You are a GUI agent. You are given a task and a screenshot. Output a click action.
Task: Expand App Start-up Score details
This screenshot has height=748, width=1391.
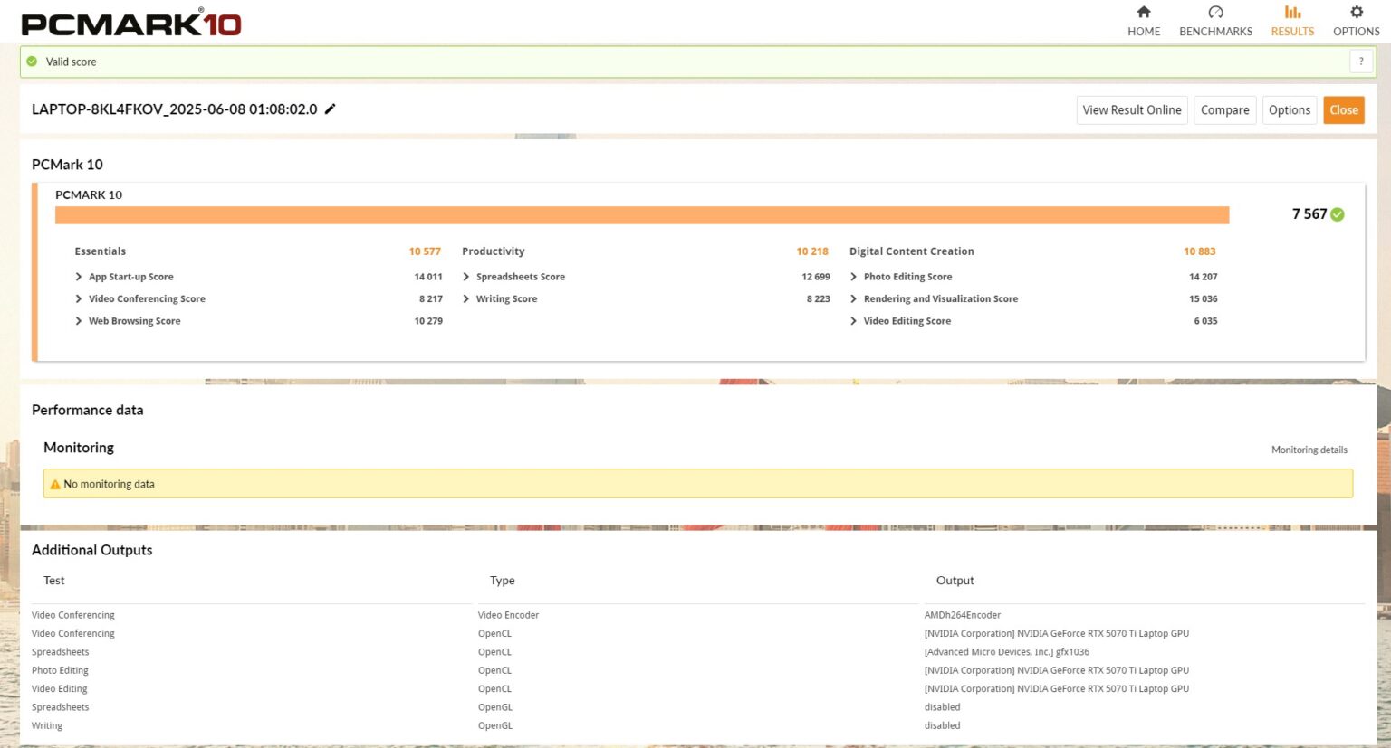pyautogui.click(x=79, y=277)
